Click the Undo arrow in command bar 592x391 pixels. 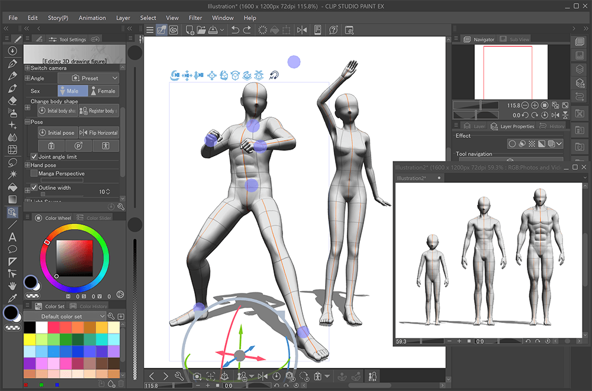click(x=235, y=30)
